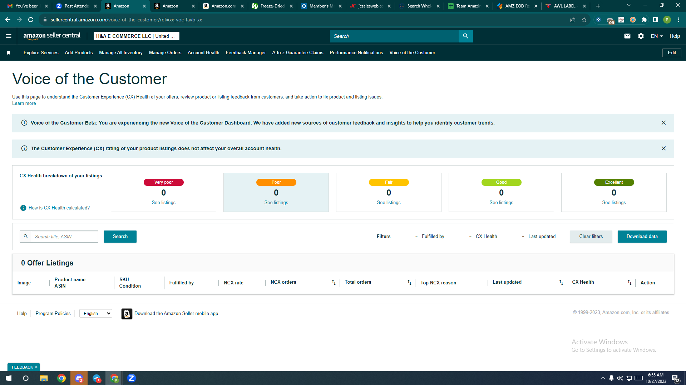Dismiss the CX rating account health banner
The height and width of the screenshot is (385, 686).
663,148
